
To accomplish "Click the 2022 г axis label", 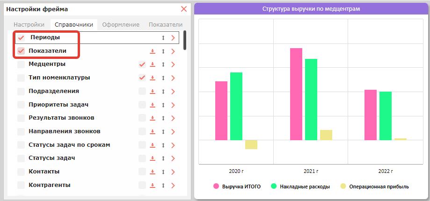I will pyautogui.click(x=386, y=172).
